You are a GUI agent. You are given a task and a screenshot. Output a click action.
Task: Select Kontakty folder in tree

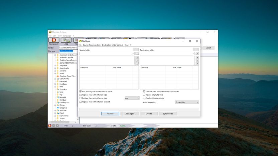pyautogui.click(x=63, y=89)
